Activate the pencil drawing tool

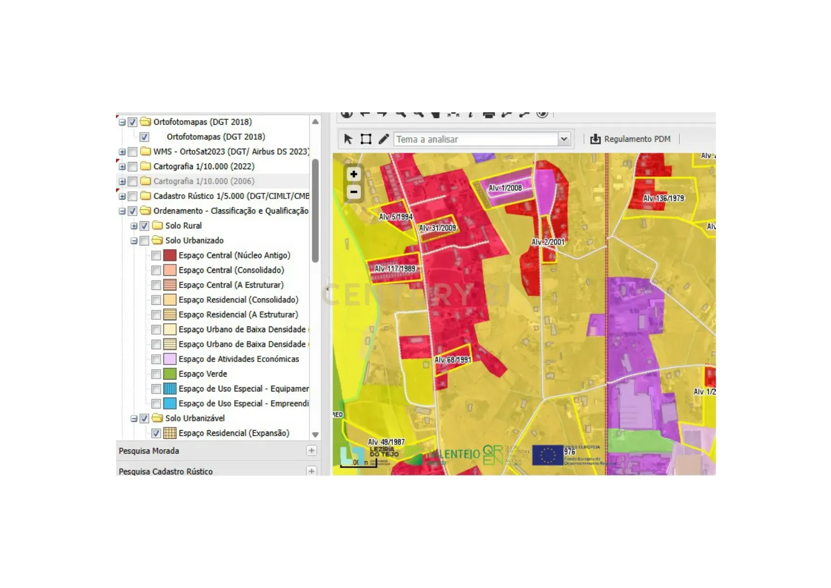383,139
